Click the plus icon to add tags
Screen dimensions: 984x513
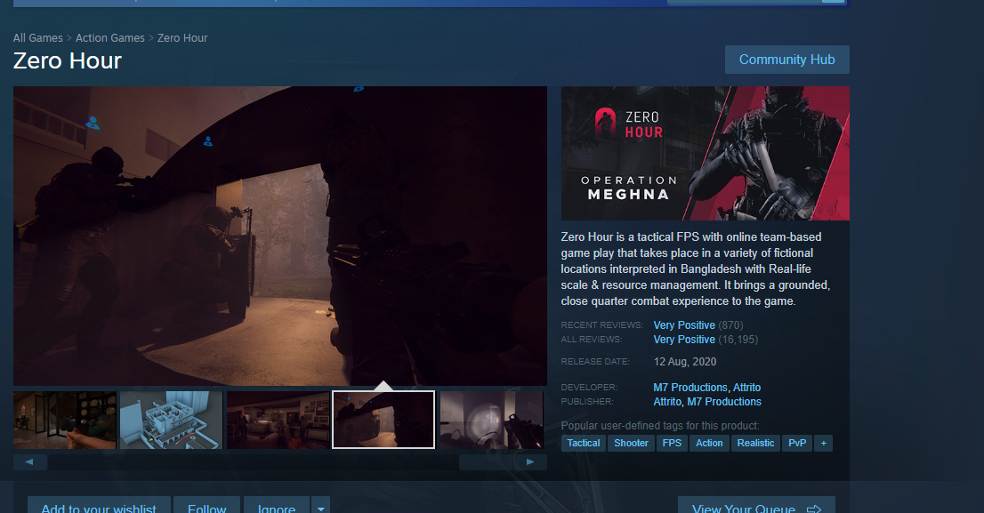[823, 443]
